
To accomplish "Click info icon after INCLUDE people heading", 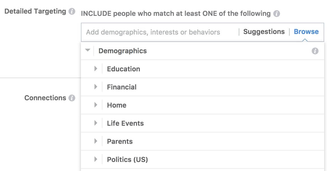I will point(277,14).
